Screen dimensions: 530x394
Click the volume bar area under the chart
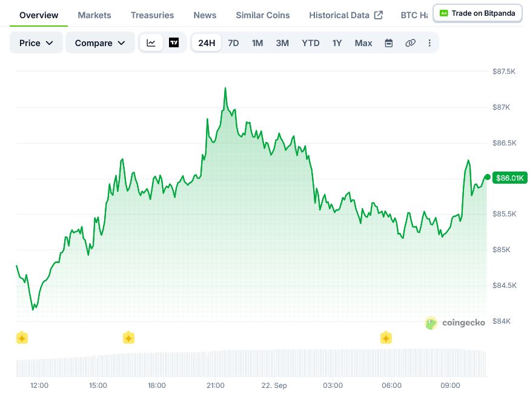251,363
